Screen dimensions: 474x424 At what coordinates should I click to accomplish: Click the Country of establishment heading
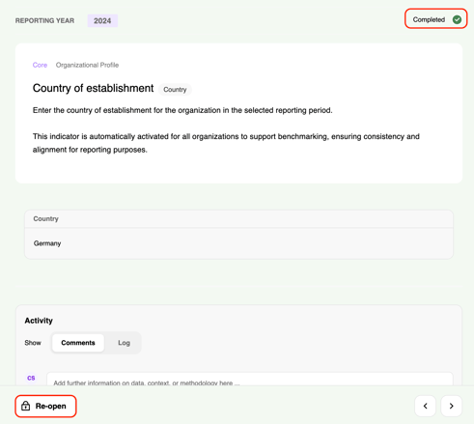click(x=93, y=88)
